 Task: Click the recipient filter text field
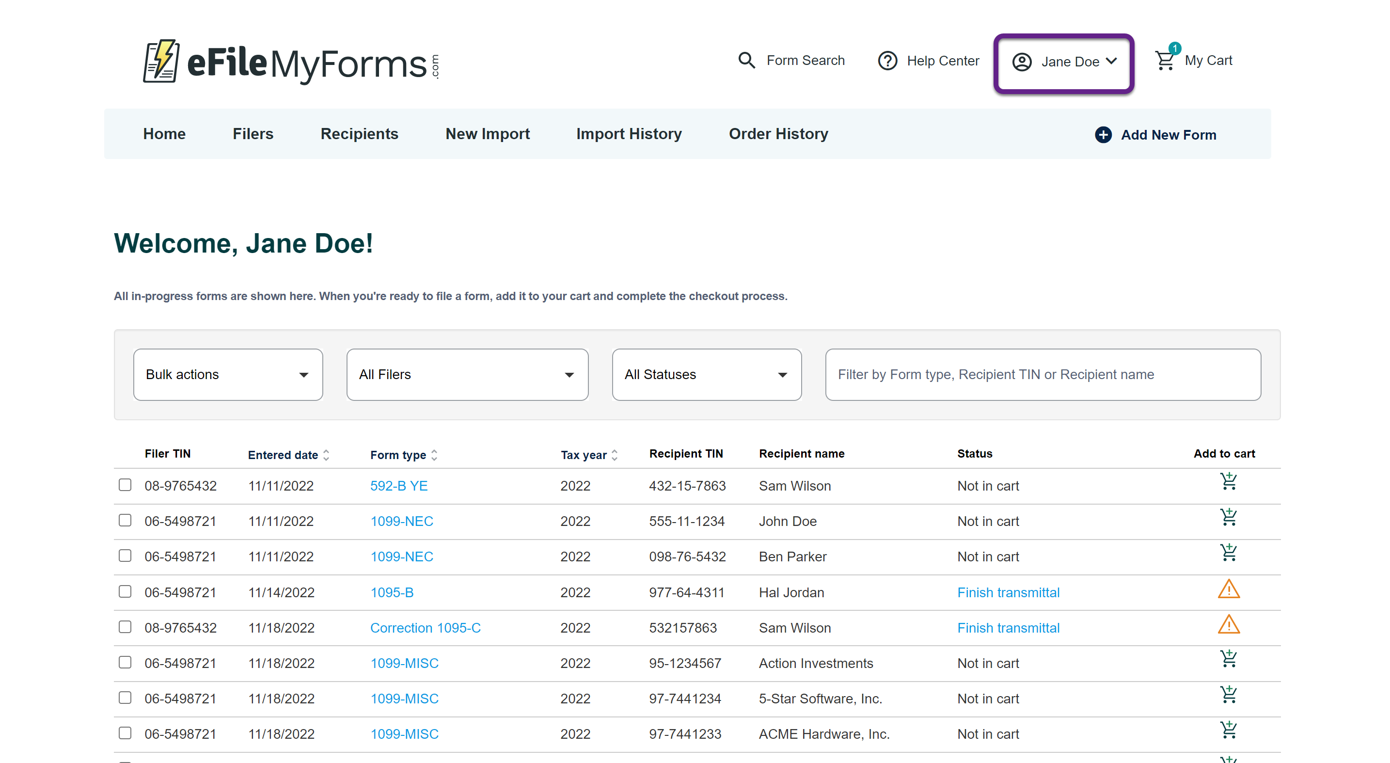tap(1042, 375)
